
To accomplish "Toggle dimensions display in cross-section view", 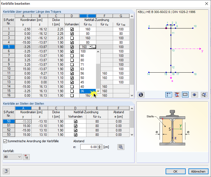I will (169, 95).
